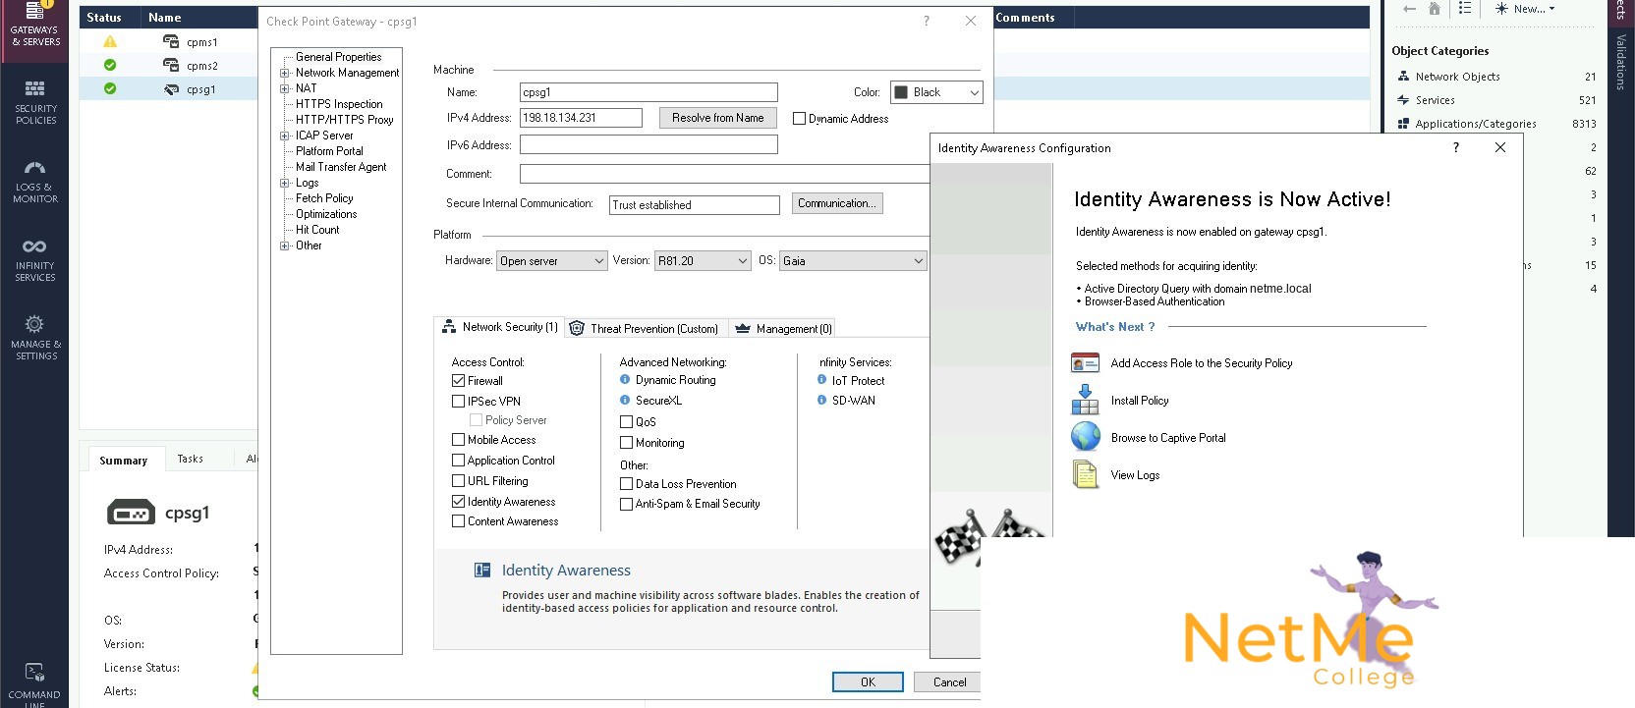Click the Applications/Categories icon
The height and width of the screenshot is (708, 1635).
pos(1403,124)
